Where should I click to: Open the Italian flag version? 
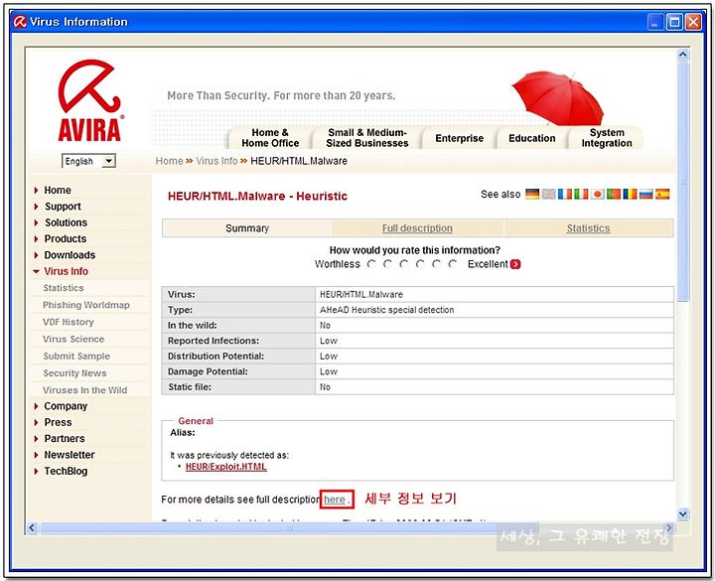click(x=581, y=195)
